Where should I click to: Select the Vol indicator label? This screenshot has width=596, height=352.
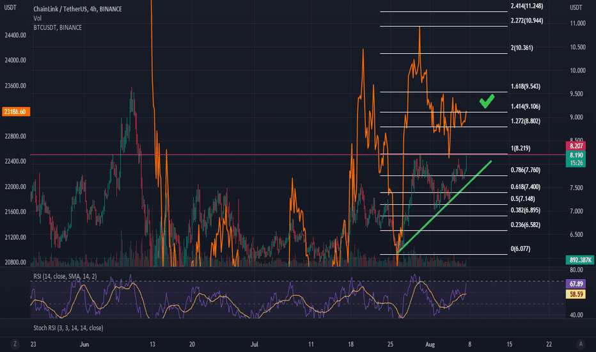tap(37, 19)
